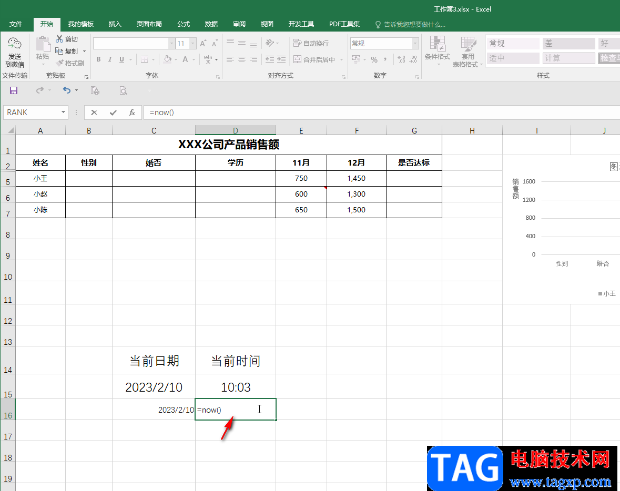This screenshot has width=620, height=491.
Task: Align text to middle vertically
Action: [241, 43]
